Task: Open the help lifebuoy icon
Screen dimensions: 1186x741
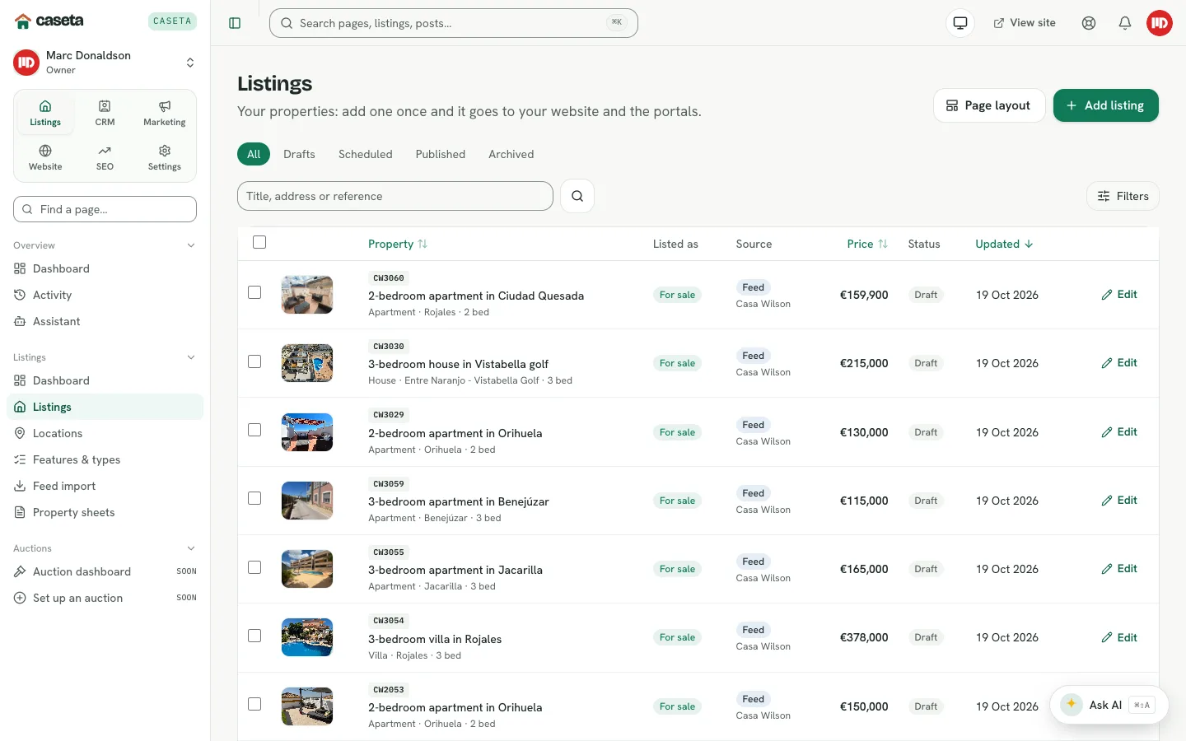Action: point(1089,23)
